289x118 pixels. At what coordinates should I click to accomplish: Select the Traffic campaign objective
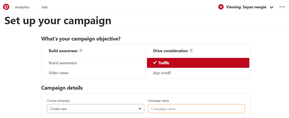[198, 63]
